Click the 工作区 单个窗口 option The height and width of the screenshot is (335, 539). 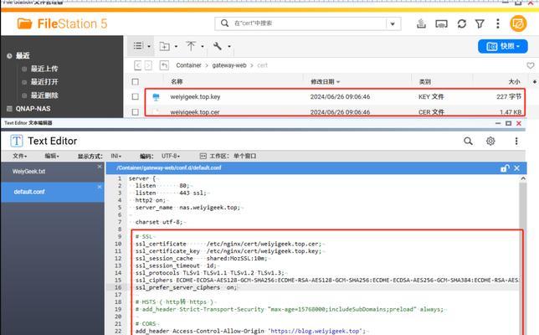[x=228, y=156]
